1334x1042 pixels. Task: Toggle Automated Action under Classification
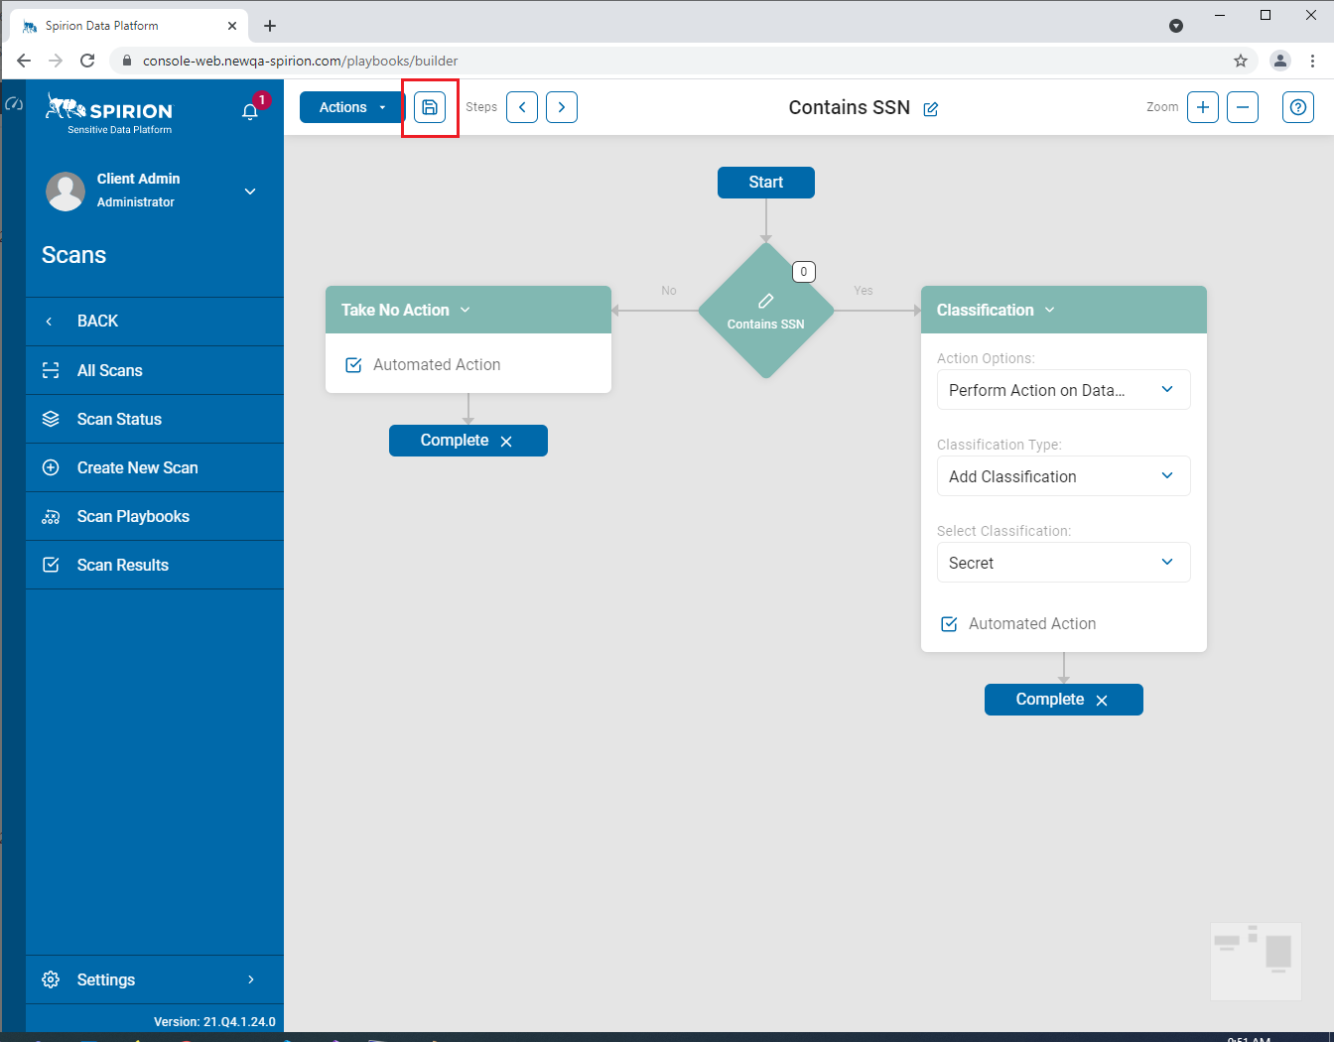click(x=949, y=624)
